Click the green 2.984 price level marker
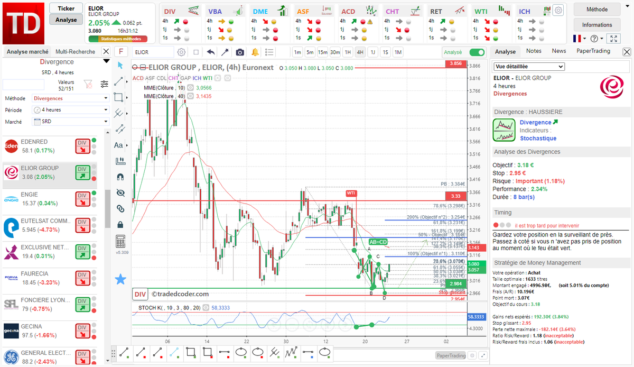Image resolution: width=634 pixels, height=367 pixels. tap(455, 284)
